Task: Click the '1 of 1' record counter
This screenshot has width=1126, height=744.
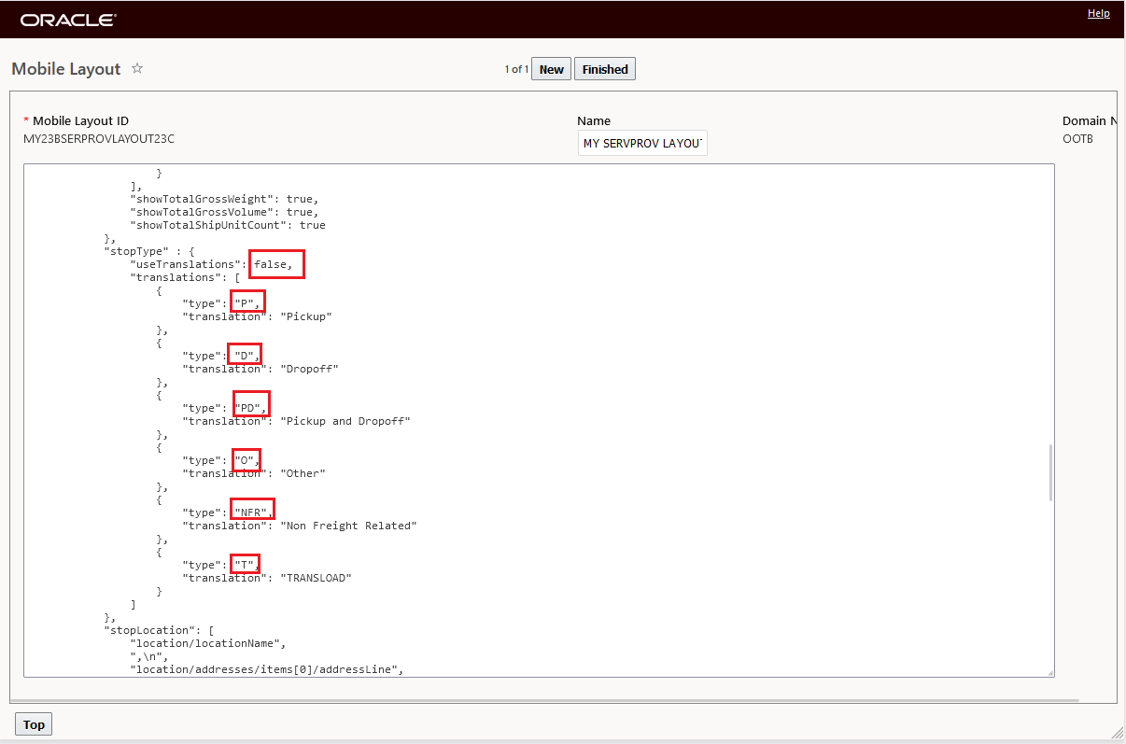Action: click(x=516, y=69)
